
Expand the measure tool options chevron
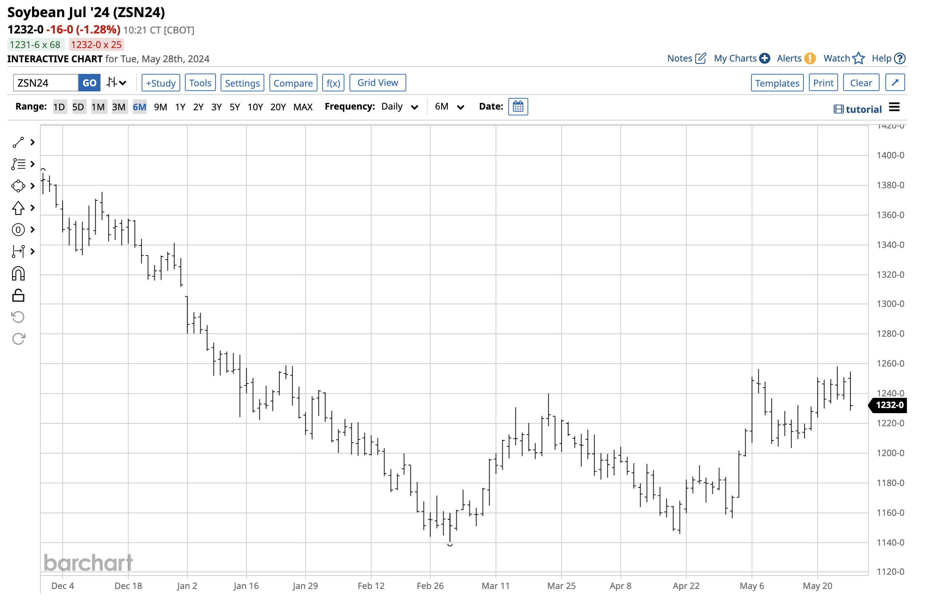tap(33, 251)
